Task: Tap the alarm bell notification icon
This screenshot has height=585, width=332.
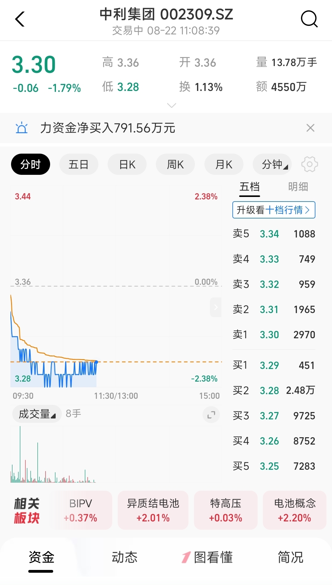Action: pyautogui.click(x=22, y=128)
